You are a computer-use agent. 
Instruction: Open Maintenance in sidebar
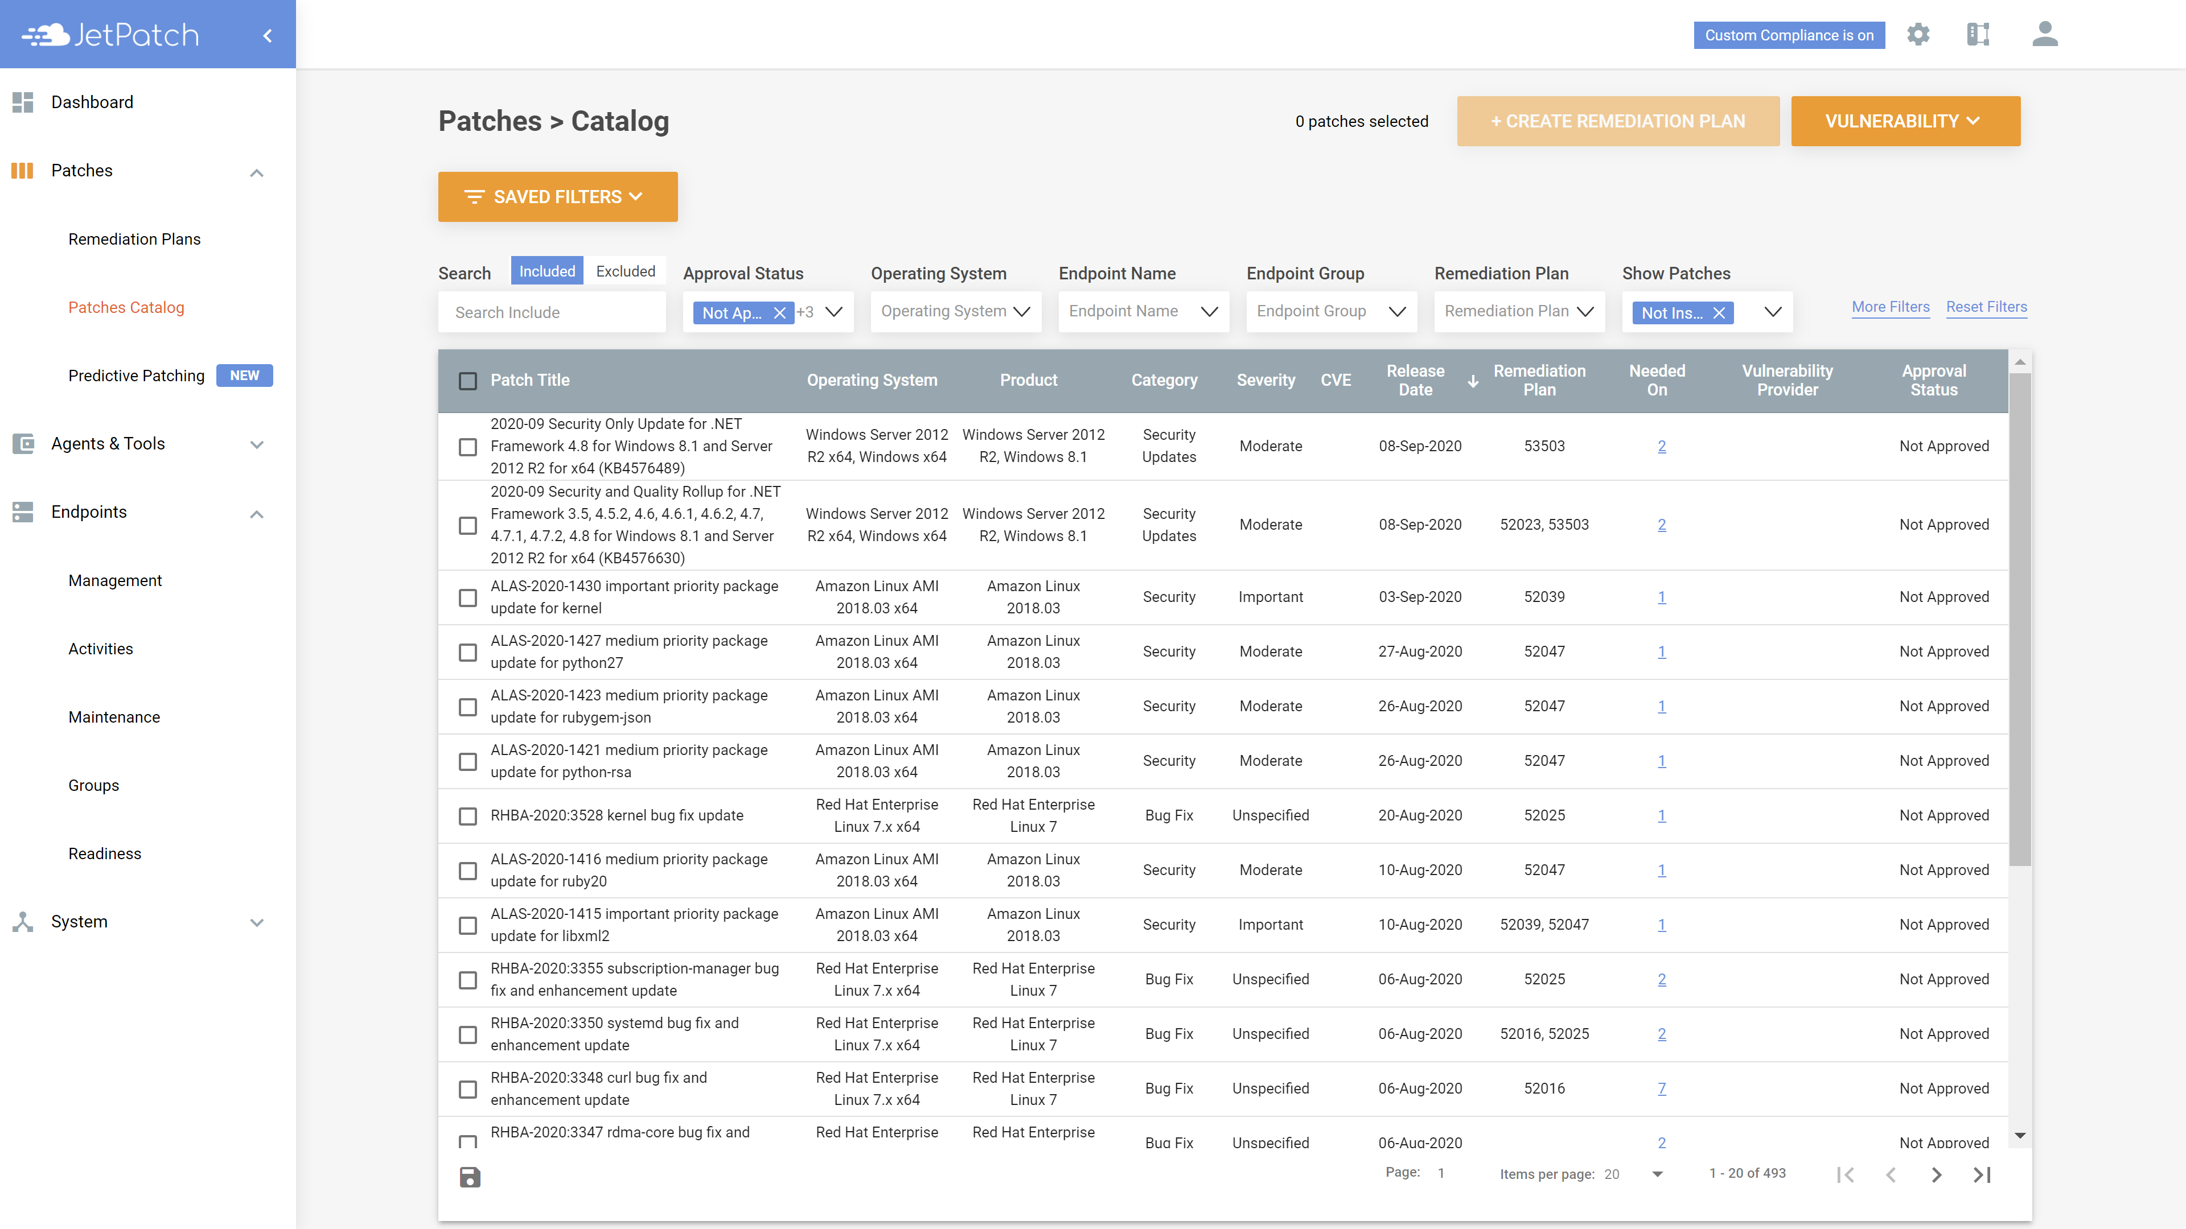[x=114, y=717]
